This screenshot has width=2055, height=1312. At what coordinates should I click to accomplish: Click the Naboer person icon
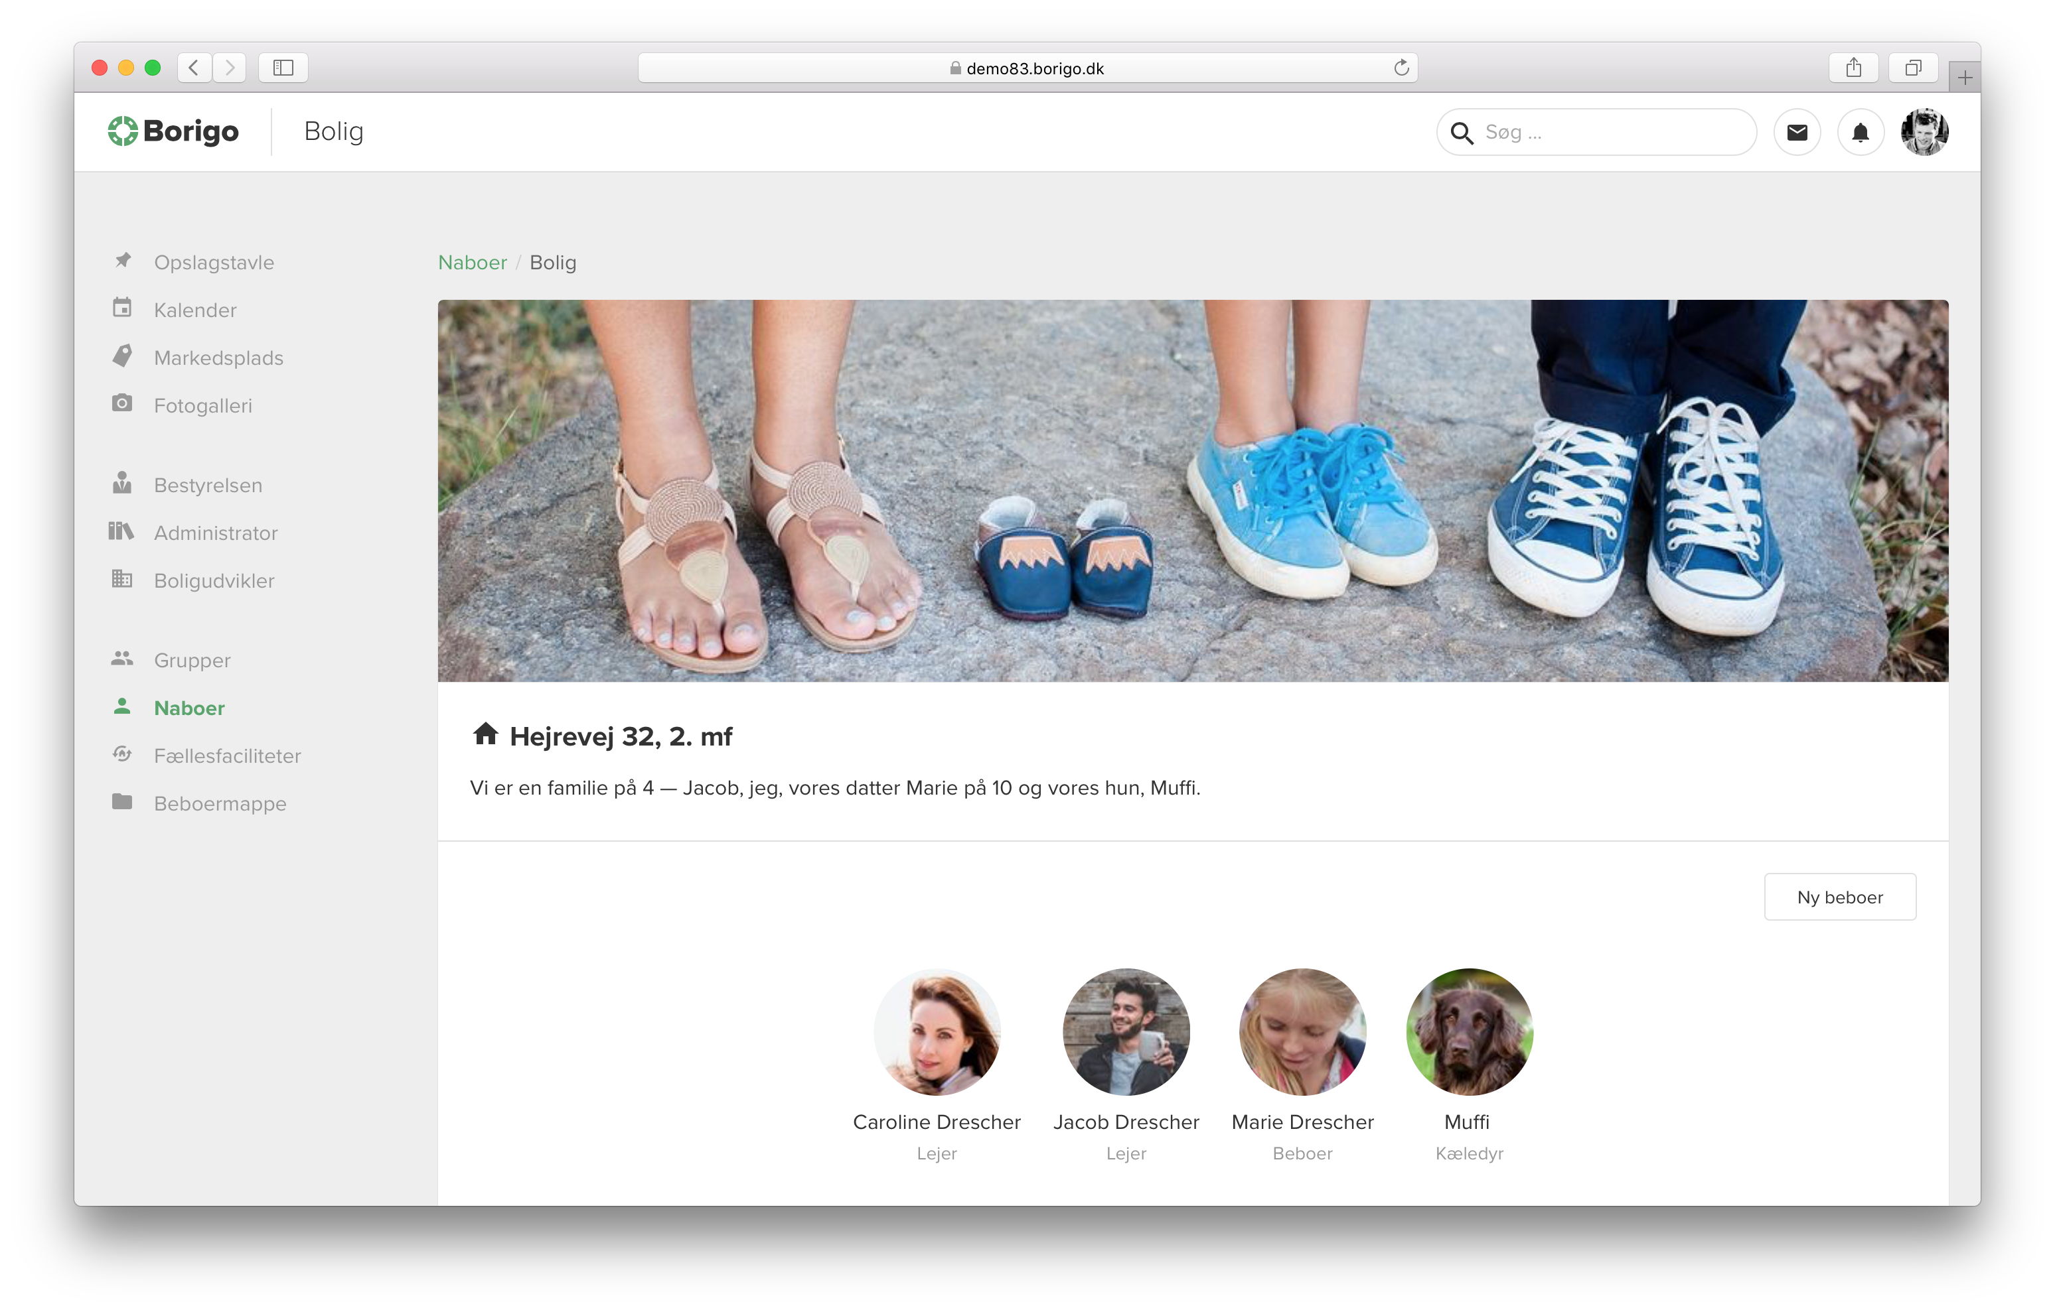[122, 706]
